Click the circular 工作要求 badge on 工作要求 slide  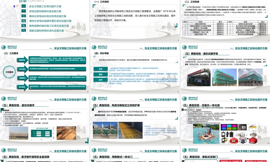(x=9, y=72)
